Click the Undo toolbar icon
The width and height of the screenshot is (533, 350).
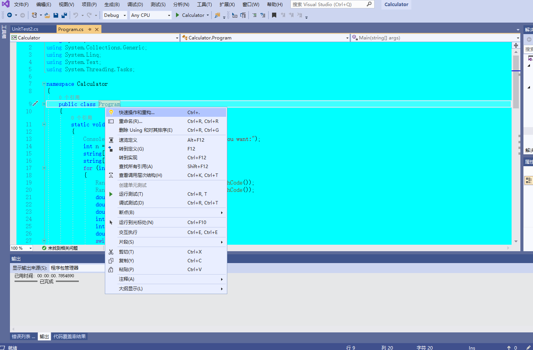76,15
